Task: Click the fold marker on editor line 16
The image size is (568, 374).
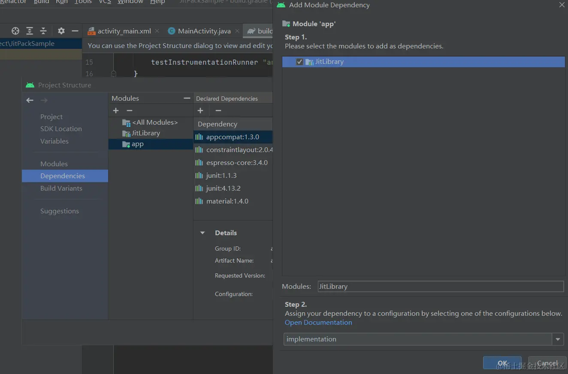Action: click(114, 74)
